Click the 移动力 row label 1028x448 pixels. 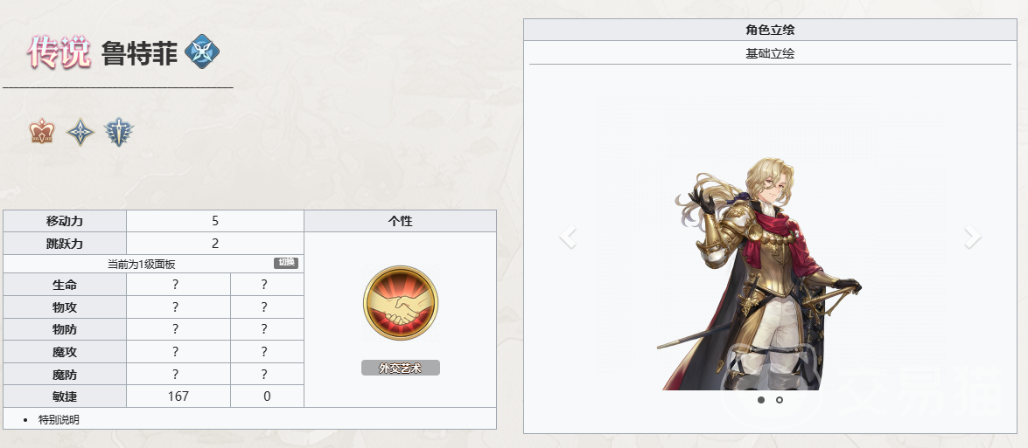65,221
